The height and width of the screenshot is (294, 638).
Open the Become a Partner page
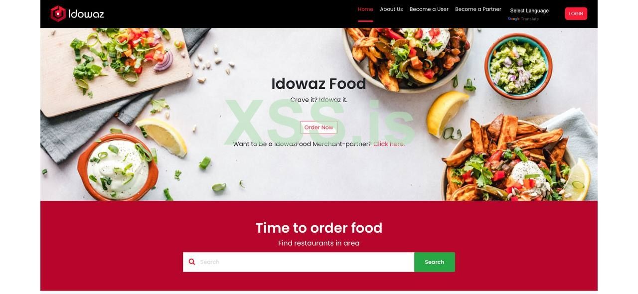(478, 9)
